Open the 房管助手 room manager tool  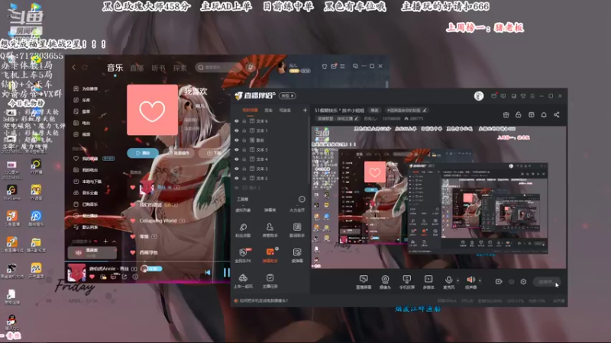pos(270,230)
